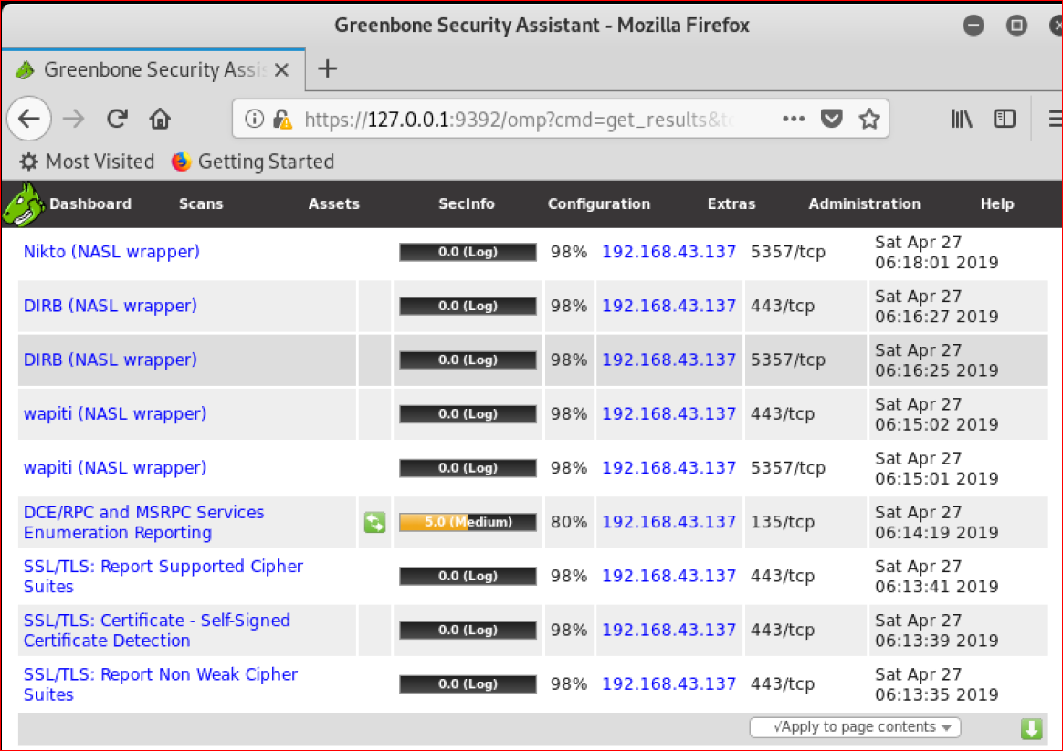Open the Administration menu
Viewport: 1063px width, 751px height.
[864, 203]
